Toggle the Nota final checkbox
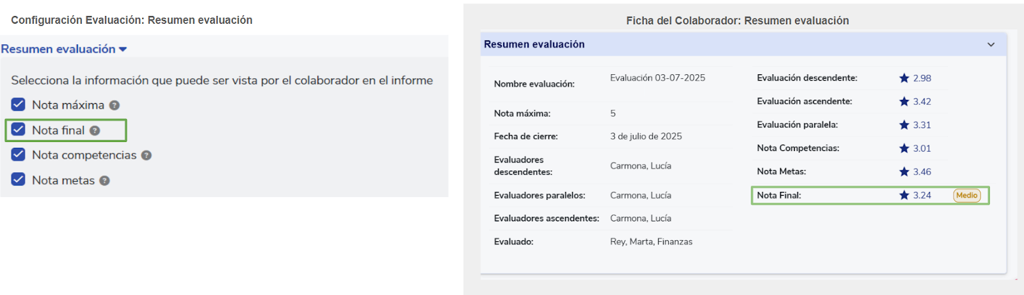 pos(19,129)
